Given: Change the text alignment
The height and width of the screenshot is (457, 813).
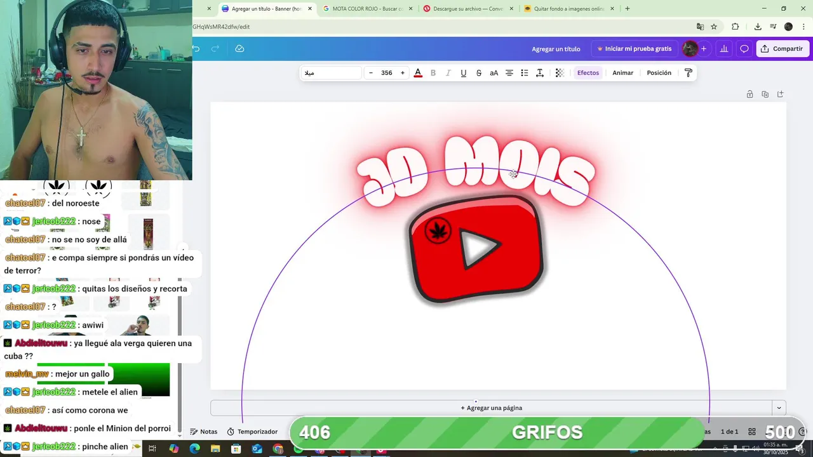Looking at the screenshot, I should point(509,73).
